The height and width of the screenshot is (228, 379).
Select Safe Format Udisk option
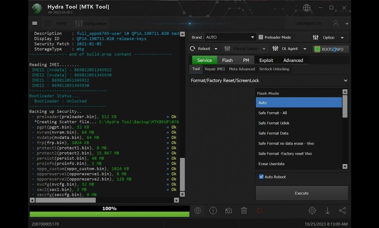299,123
